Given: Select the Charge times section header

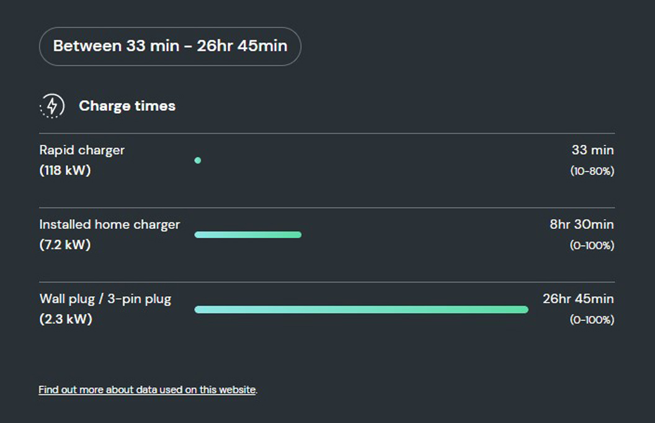Looking at the screenshot, I should pos(127,105).
